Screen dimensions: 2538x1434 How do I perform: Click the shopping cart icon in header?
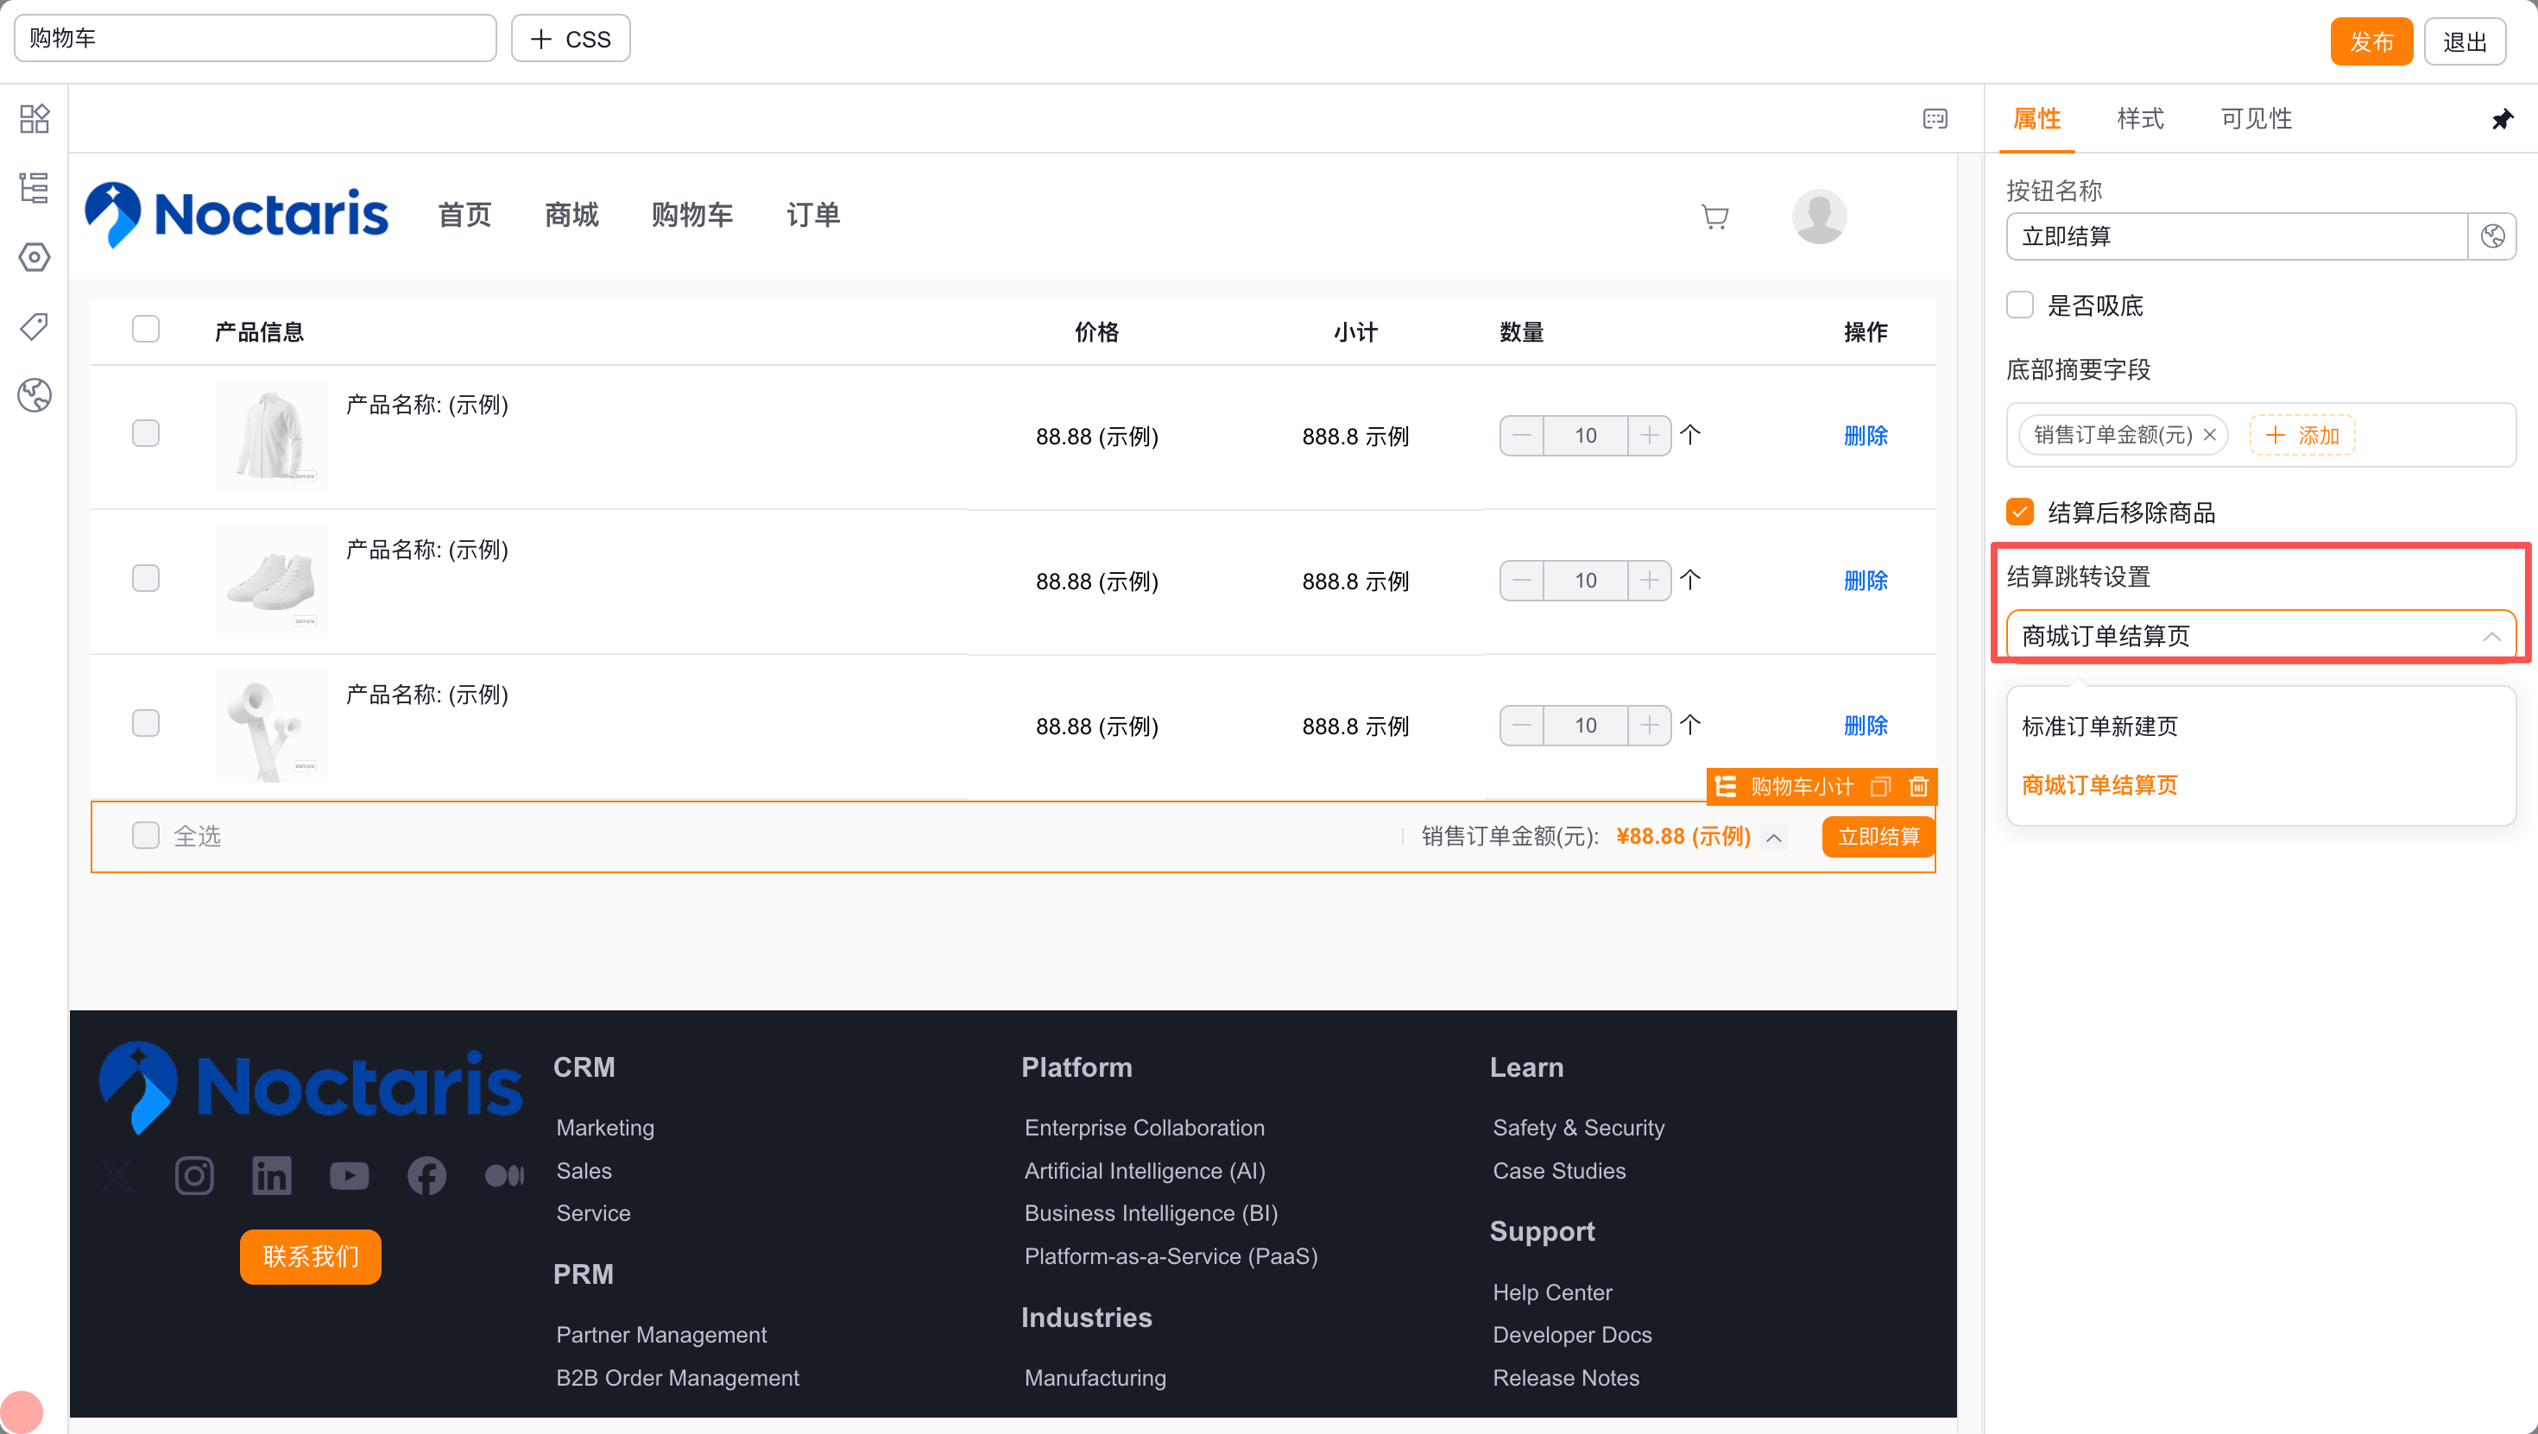point(1715,217)
